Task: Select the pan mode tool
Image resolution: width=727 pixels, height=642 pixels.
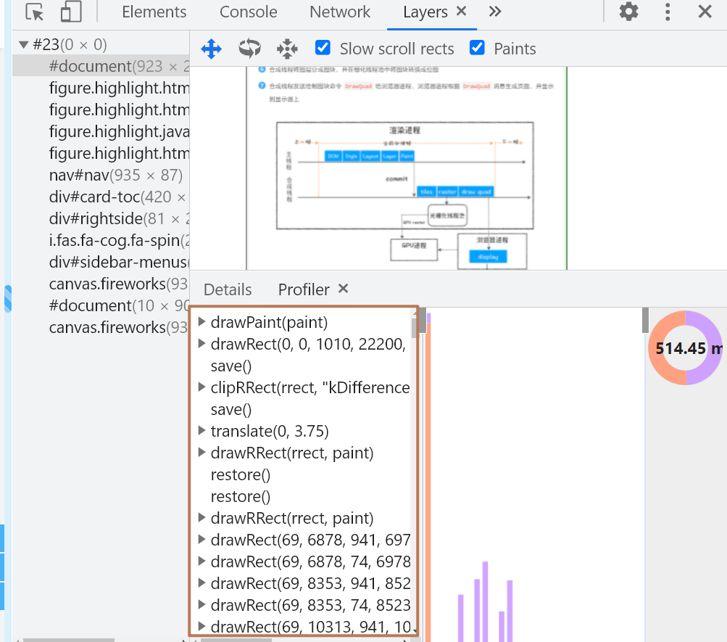Action: [211, 49]
